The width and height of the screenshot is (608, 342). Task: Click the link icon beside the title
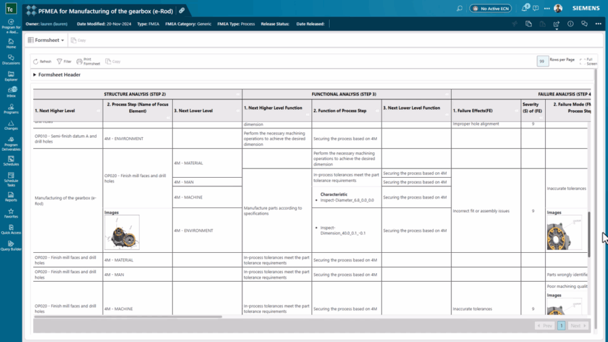click(182, 10)
